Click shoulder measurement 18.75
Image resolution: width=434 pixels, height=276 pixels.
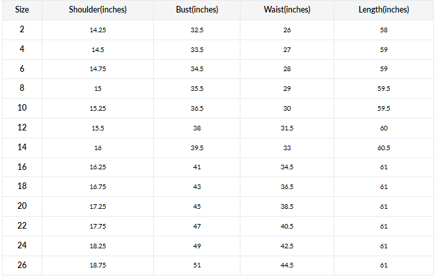coord(98,266)
